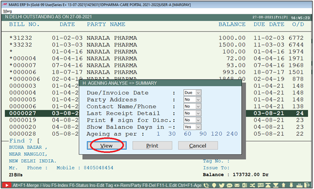Click the DUE DATE column header
Viewport: 314px width, 189px height.
coord(269,24)
